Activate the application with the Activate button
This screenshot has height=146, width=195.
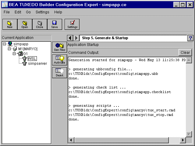[60, 60]
